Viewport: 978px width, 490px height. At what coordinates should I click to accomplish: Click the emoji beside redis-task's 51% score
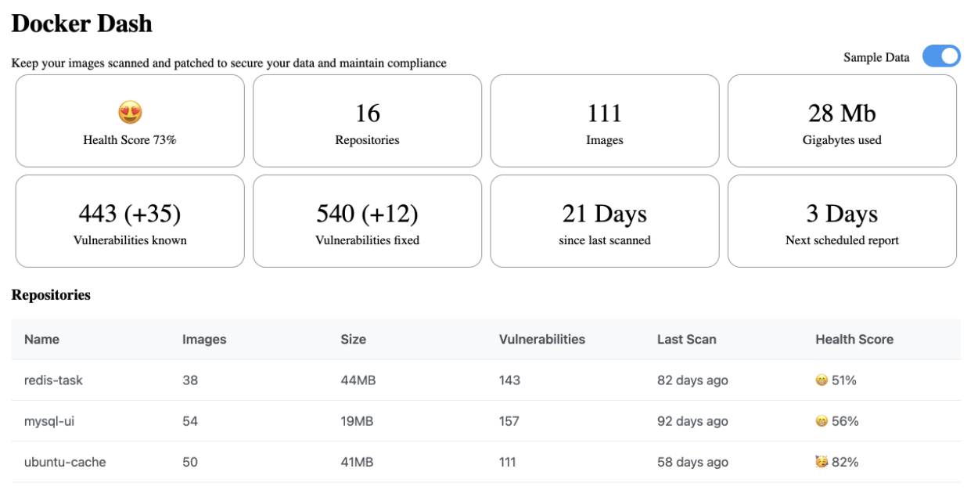(822, 380)
